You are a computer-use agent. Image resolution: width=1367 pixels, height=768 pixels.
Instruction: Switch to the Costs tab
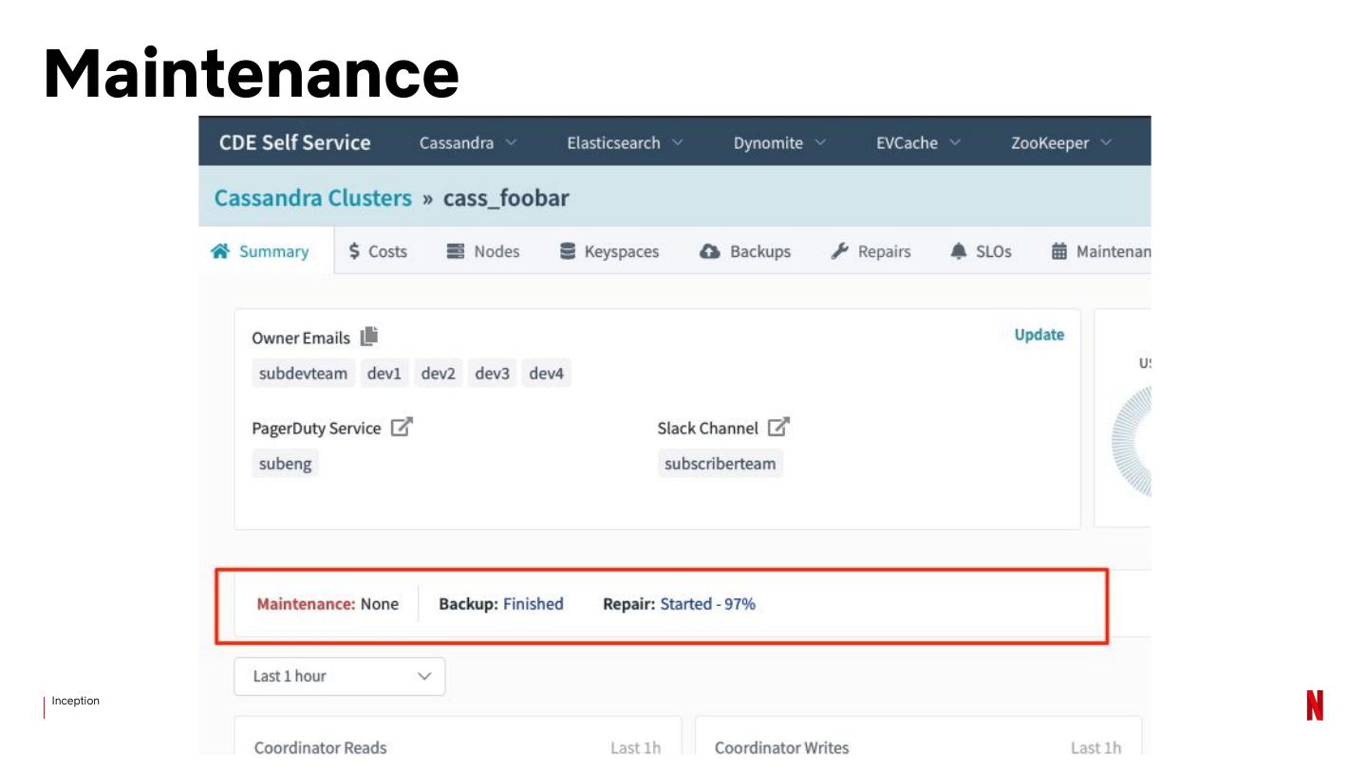tap(378, 251)
